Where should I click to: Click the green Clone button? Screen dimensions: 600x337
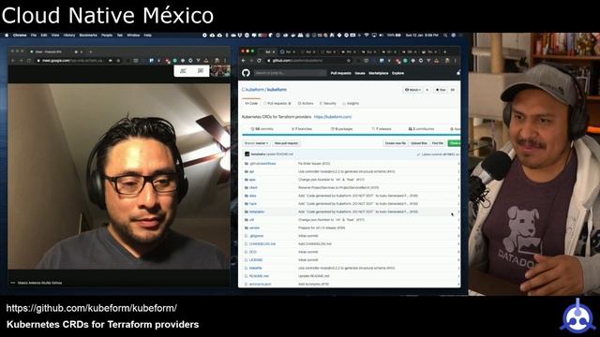click(x=454, y=143)
